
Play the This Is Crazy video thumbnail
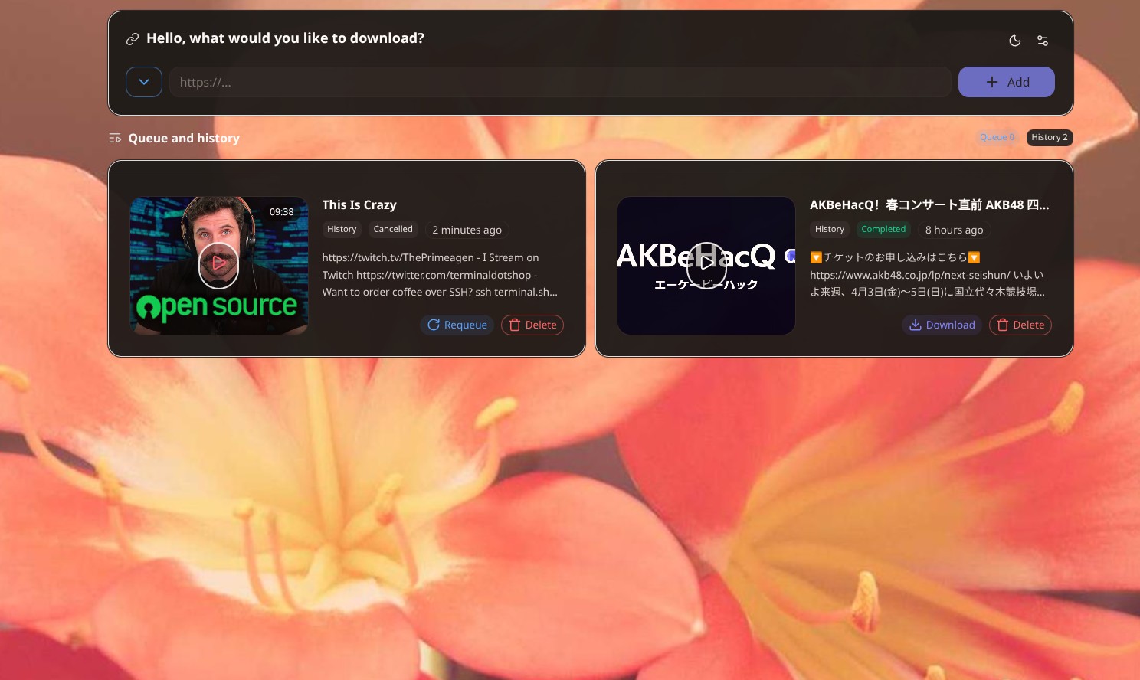tap(219, 265)
